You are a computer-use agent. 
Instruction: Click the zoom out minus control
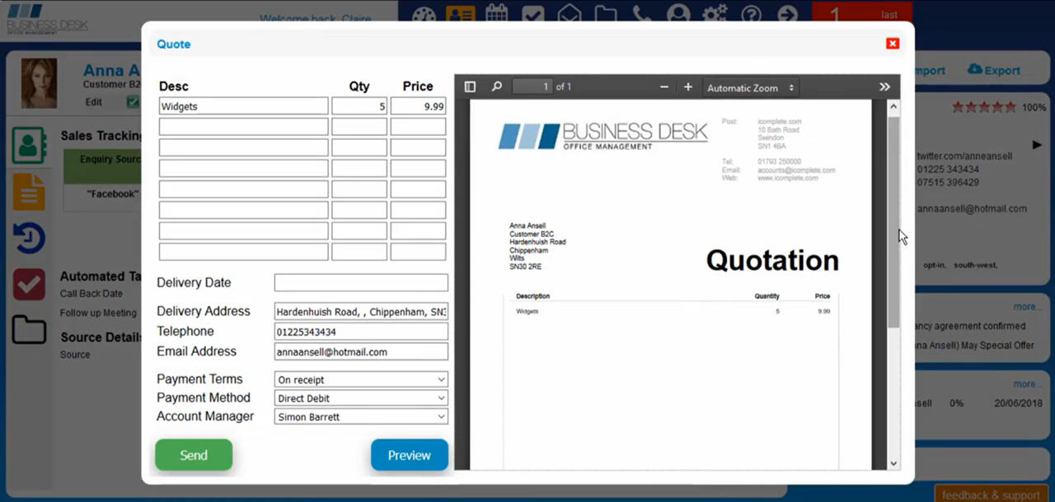click(663, 86)
